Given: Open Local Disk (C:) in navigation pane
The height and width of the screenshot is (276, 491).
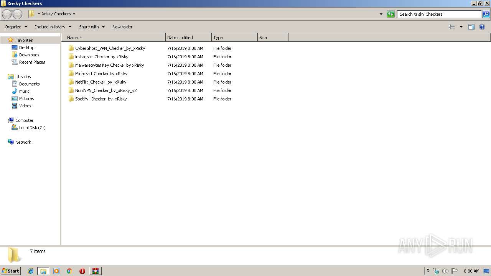Looking at the screenshot, I should [32, 128].
